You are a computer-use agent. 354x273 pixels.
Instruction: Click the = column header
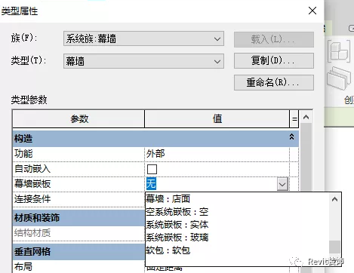[294, 118]
